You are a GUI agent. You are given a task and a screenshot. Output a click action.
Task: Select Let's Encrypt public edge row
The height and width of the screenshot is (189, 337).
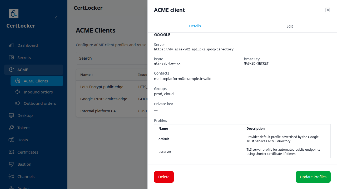coord(112,87)
